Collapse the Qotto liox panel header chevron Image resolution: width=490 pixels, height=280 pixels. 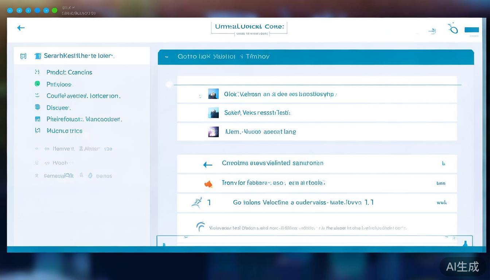(167, 57)
